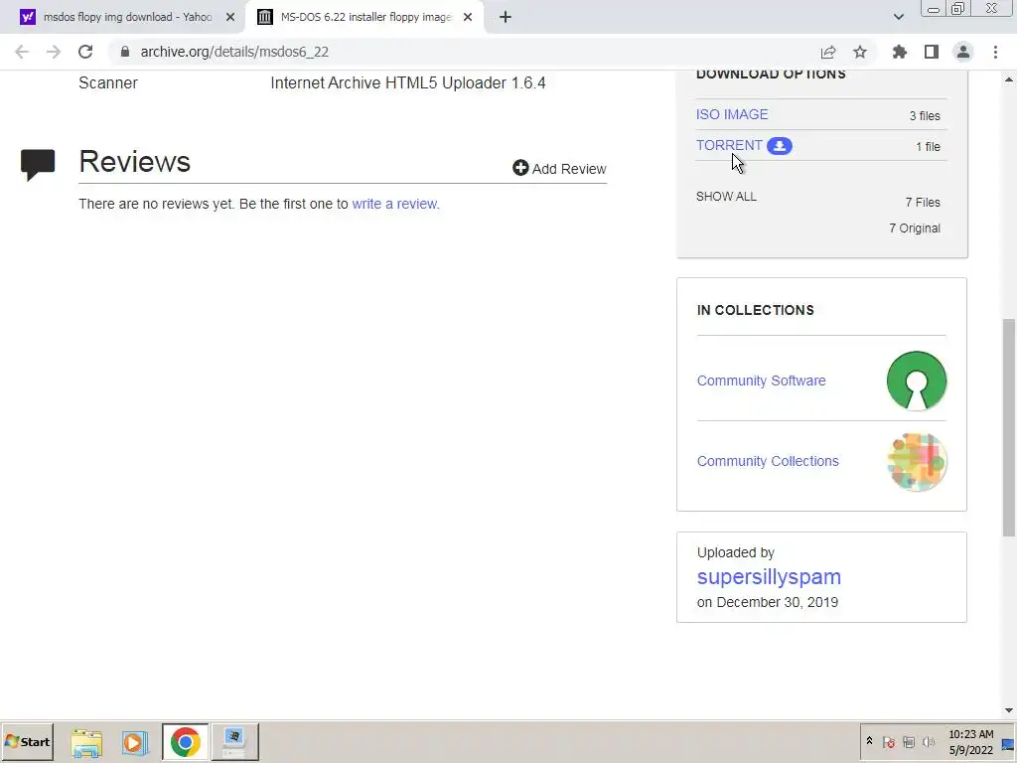Click the browser back arrow
This screenshot has height=763, width=1017.
22,52
